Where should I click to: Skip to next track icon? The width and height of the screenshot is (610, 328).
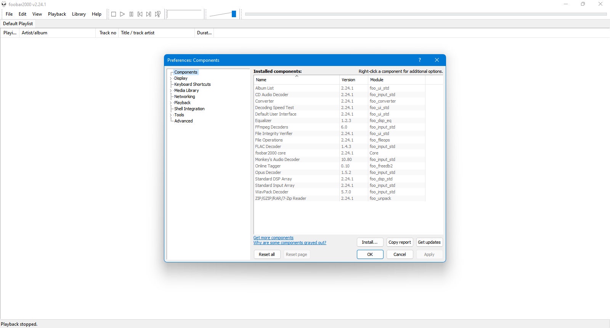[x=149, y=14]
